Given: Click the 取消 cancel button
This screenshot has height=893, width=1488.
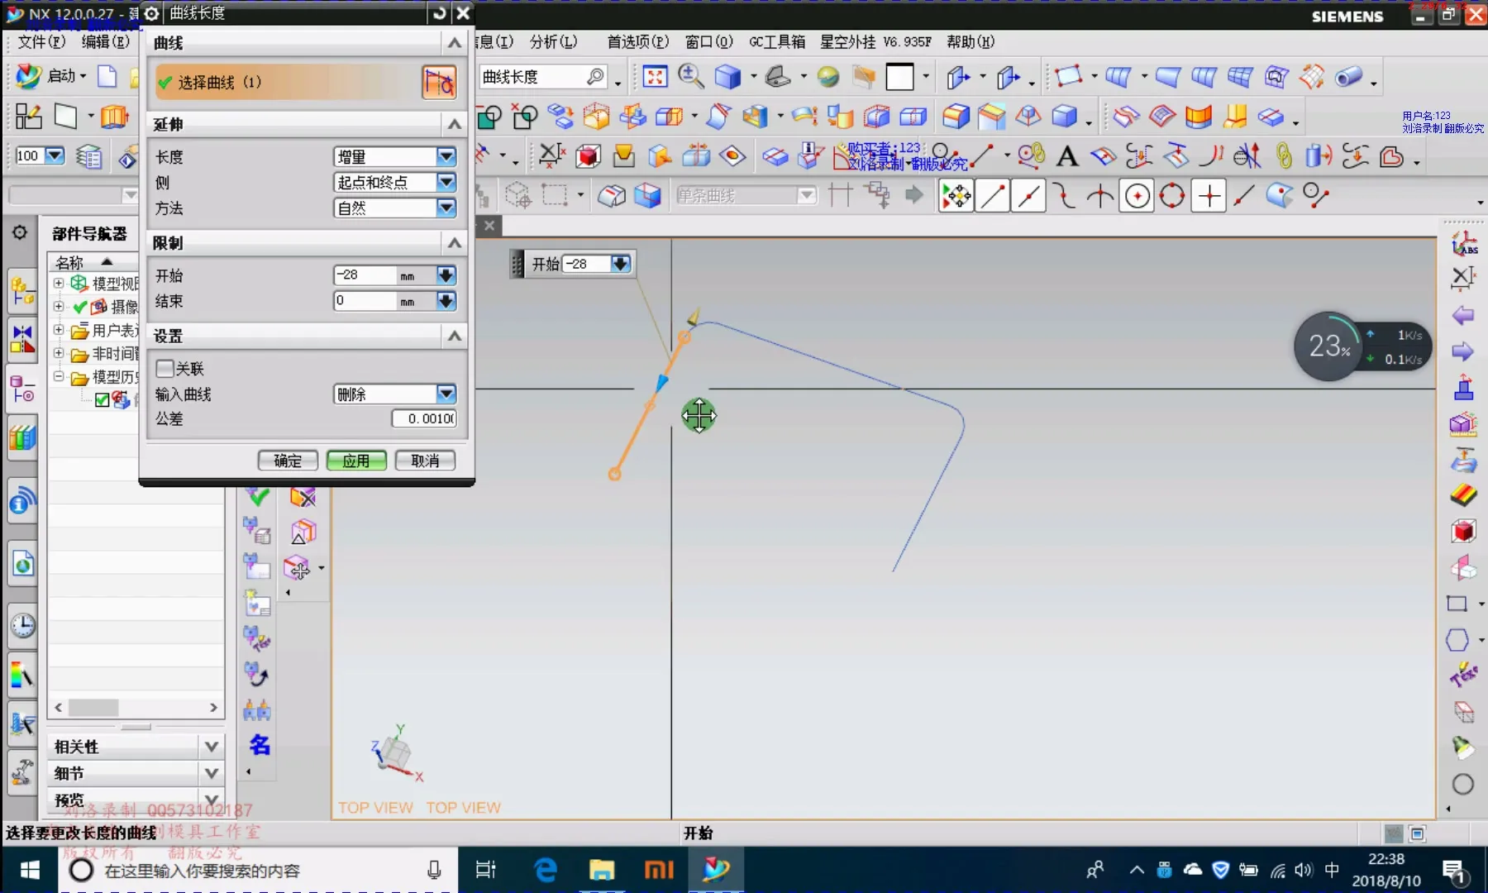Looking at the screenshot, I should 425,461.
